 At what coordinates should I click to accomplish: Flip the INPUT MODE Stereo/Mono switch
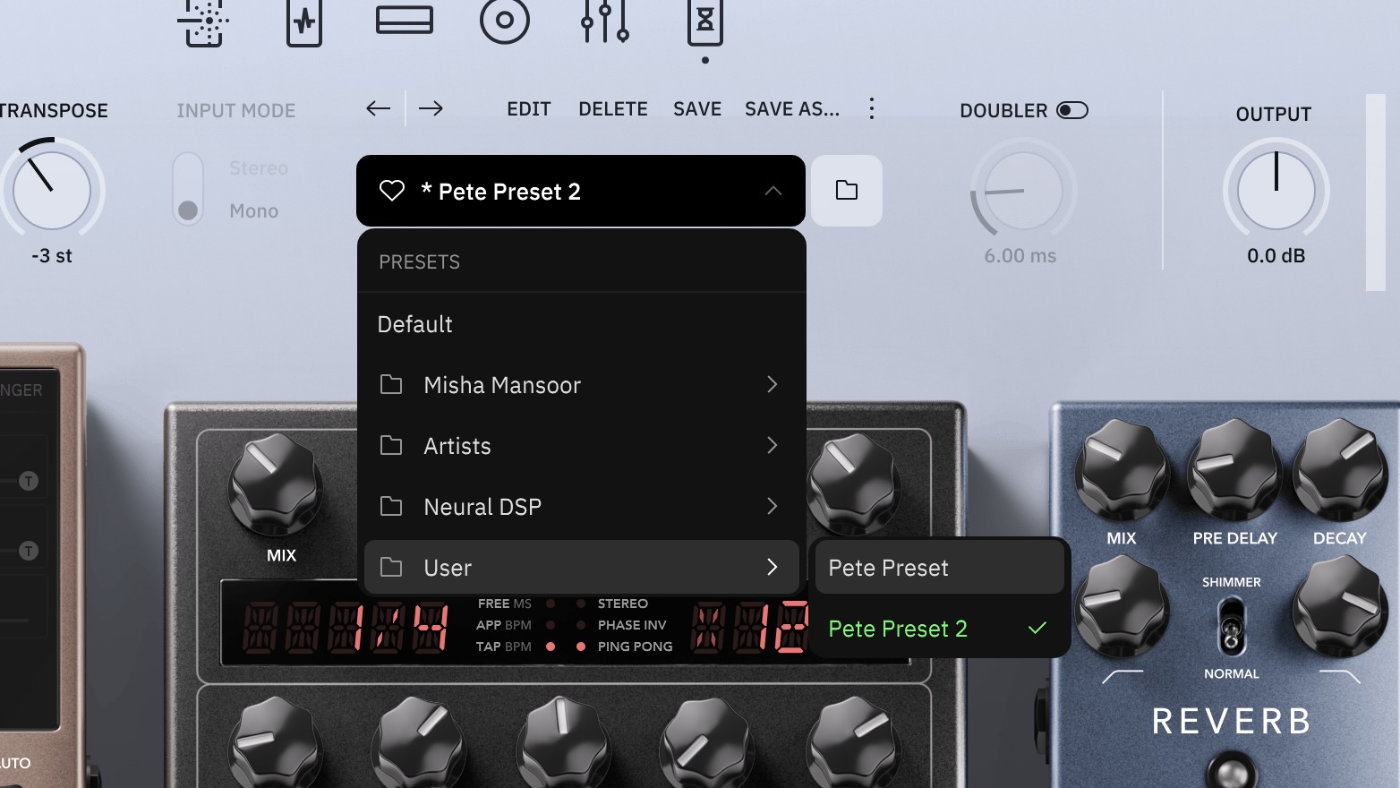[188, 189]
